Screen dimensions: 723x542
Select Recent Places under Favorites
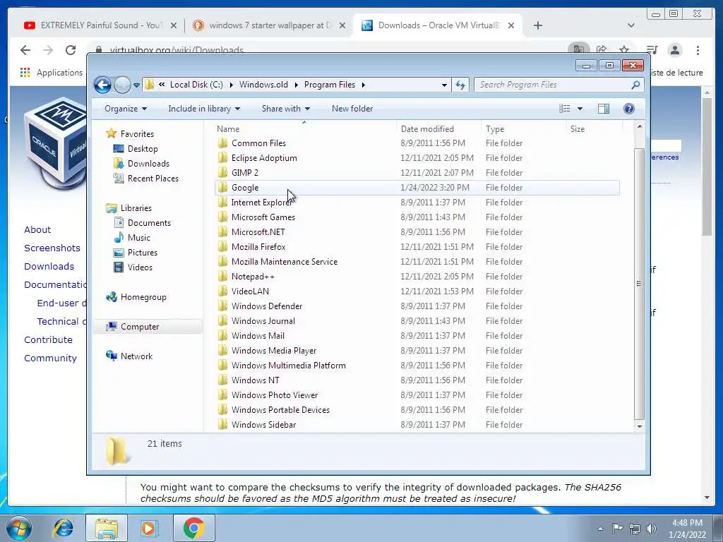click(153, 179)
